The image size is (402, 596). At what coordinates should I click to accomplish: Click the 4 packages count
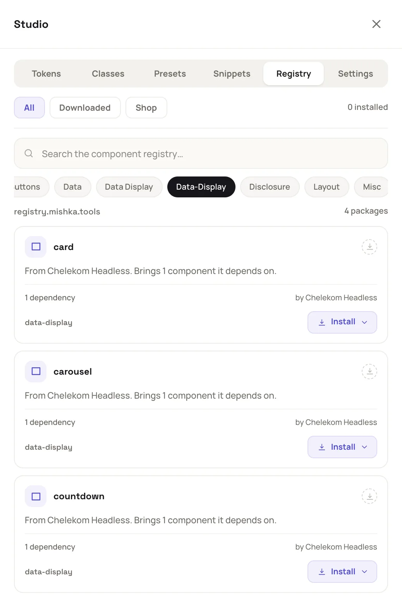pos(366,211)
